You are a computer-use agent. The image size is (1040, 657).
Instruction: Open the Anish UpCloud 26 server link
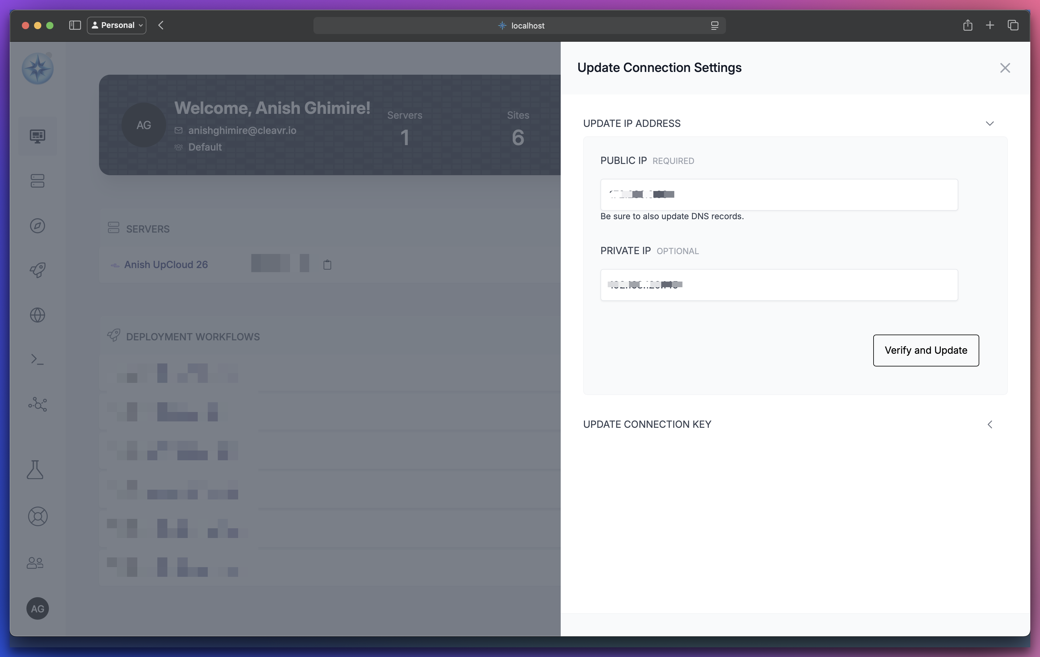pyautogui.click(x=166, y=265)
